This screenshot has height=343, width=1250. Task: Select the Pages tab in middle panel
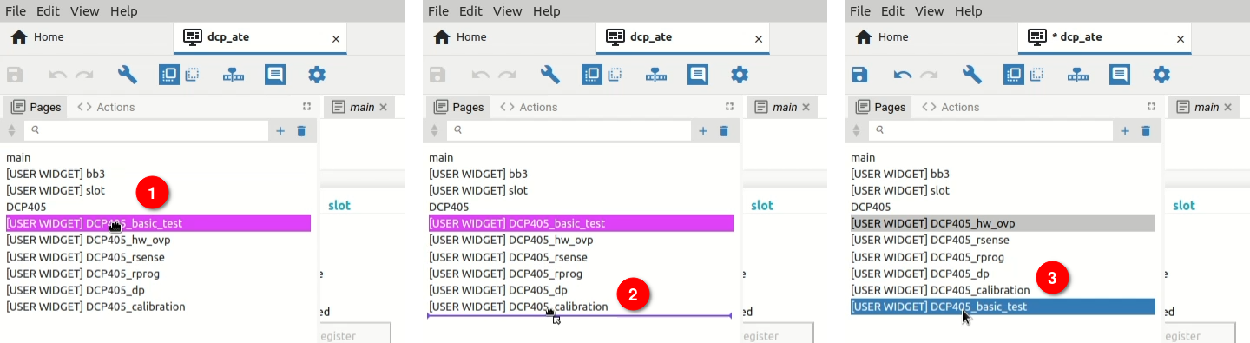(458, 107)
